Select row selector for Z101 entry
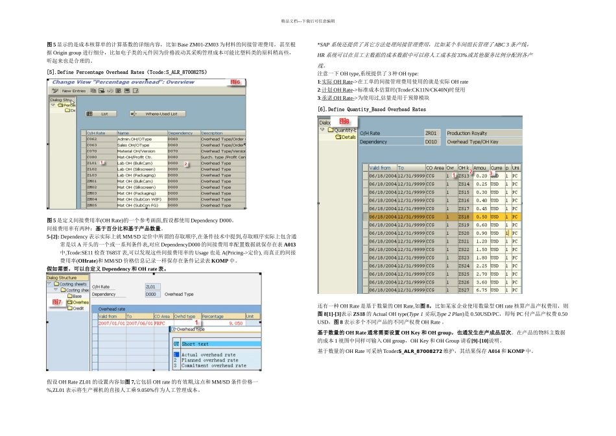The height and width of the screenshot is (436, 616). (83, 163)
